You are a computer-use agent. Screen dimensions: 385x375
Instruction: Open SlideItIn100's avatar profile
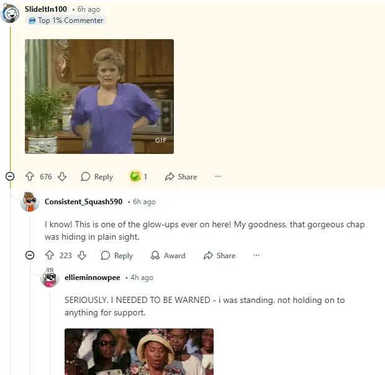10,13
